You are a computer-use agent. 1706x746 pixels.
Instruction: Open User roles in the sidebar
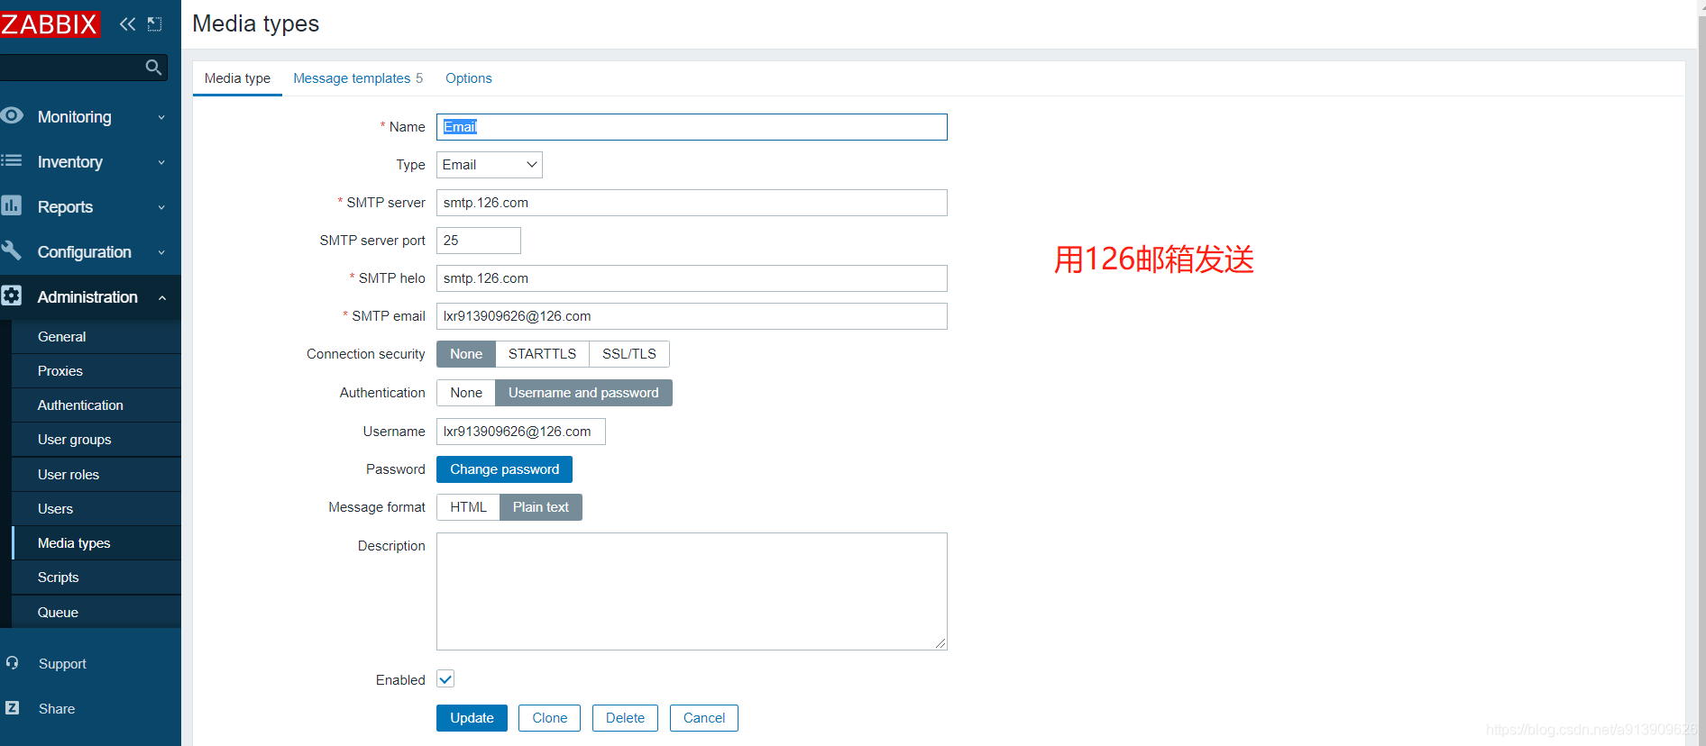click(96, 475)
